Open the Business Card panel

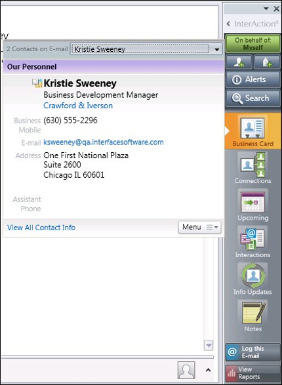point(252,131)
